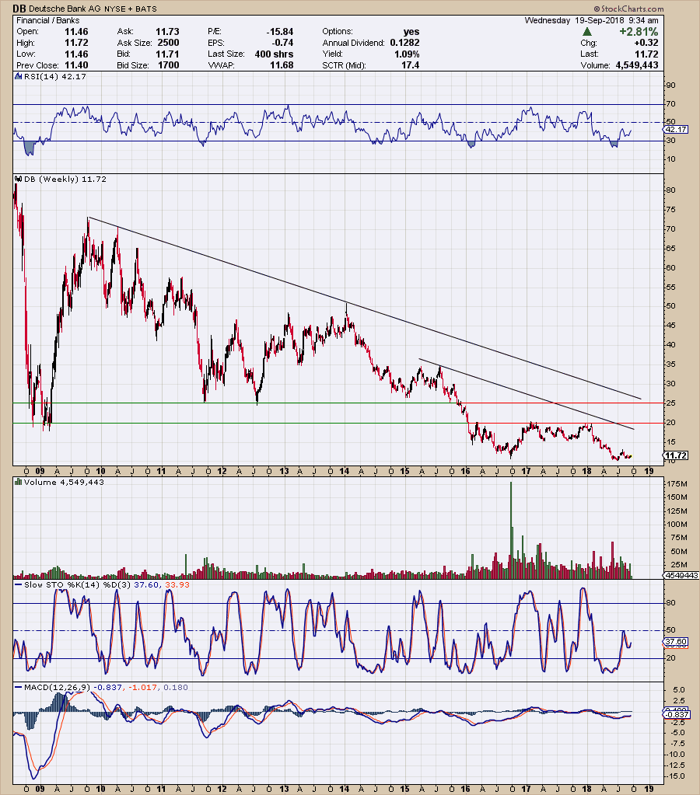
Task: Click the MACD(12,26,9) panel label
Action: point(57,687)
